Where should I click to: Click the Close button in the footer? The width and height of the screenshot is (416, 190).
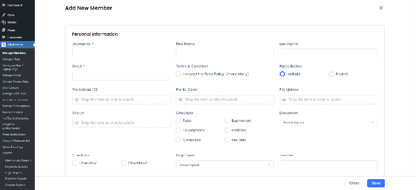pyautogui.click(x=354, y=183)
